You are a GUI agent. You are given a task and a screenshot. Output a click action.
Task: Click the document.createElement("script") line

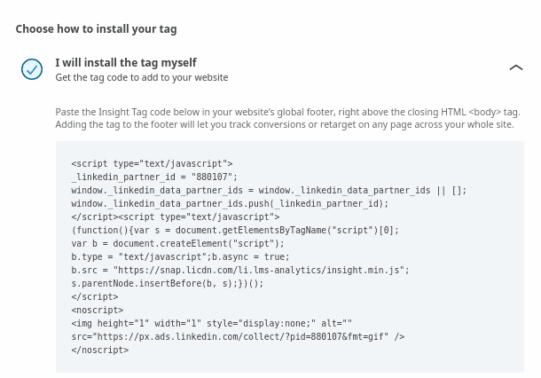(x=177, y=243)
